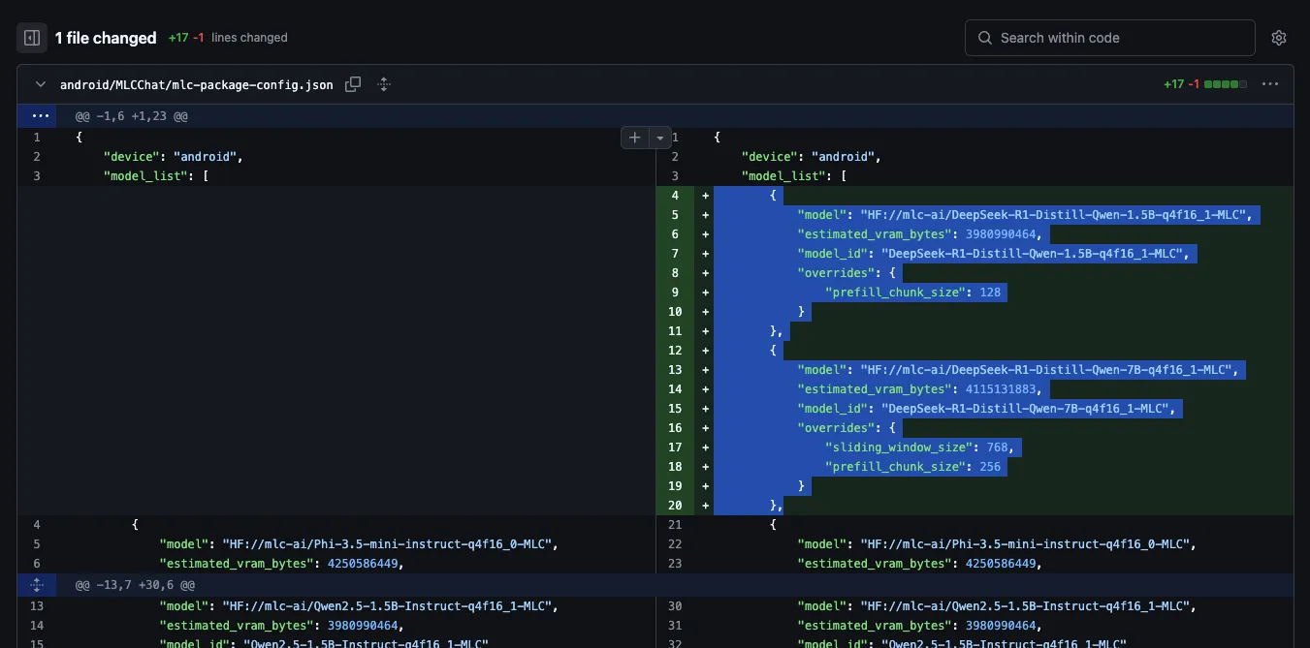Screen dimensions: 1310x648
Task: Expand hidden lines at the @@ -13,7 +30,6 @@ hunk
Action: pyautogui.click(x=37, y=585)
